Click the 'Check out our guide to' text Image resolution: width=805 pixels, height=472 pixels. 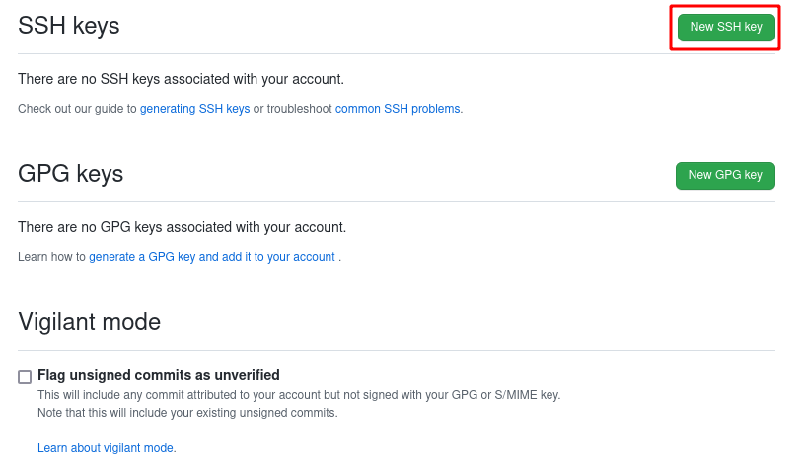point(77,109)
